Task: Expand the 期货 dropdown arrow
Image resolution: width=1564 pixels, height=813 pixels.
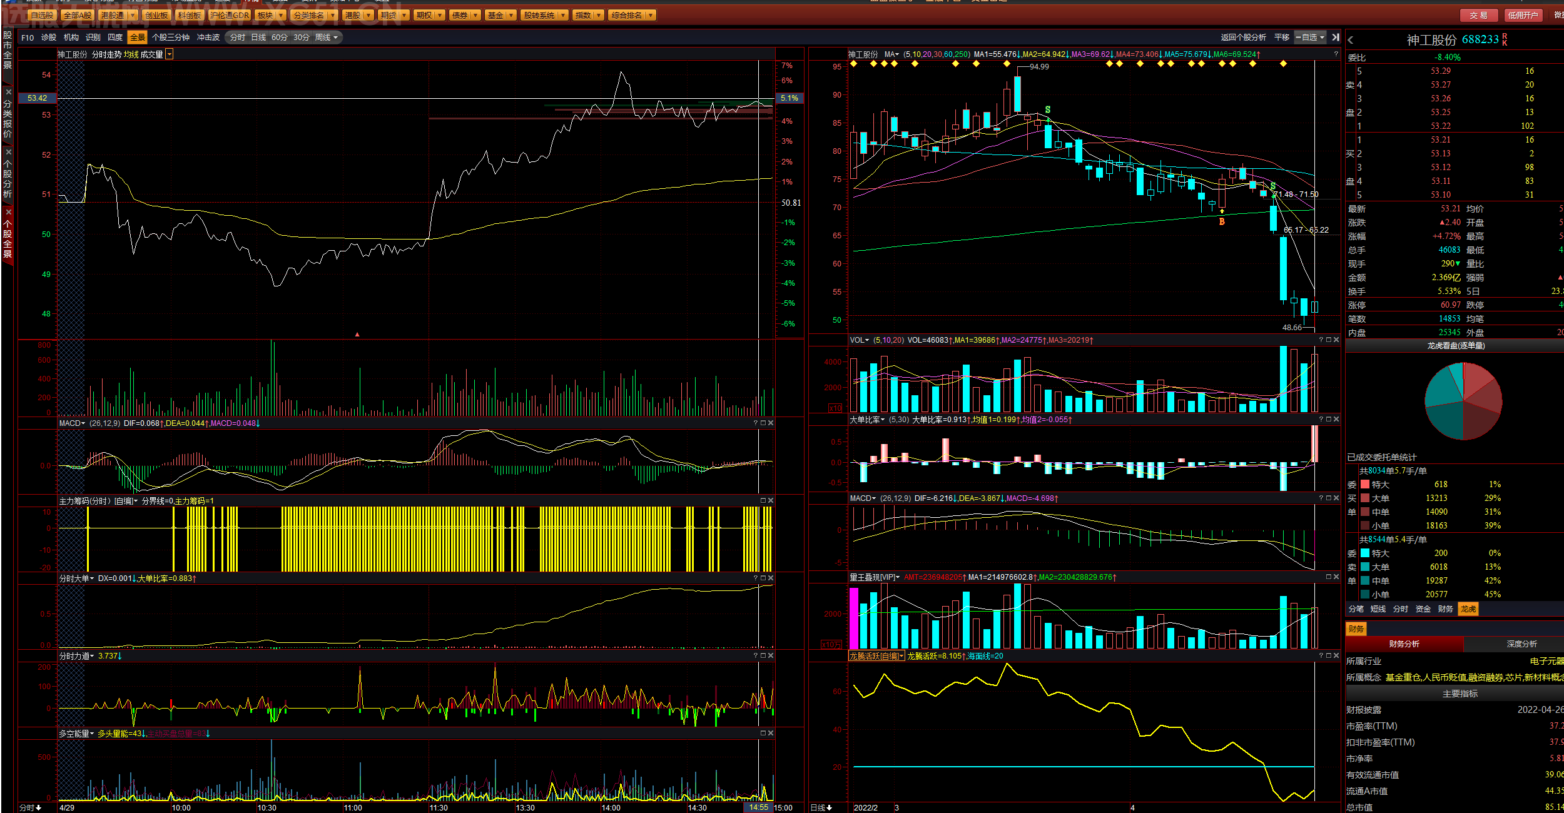Action: click(x=405, y=15)
